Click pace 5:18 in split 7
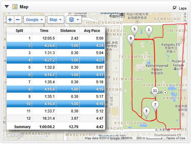The width and height of the screenshot is (191, 144). pos(100,82)
